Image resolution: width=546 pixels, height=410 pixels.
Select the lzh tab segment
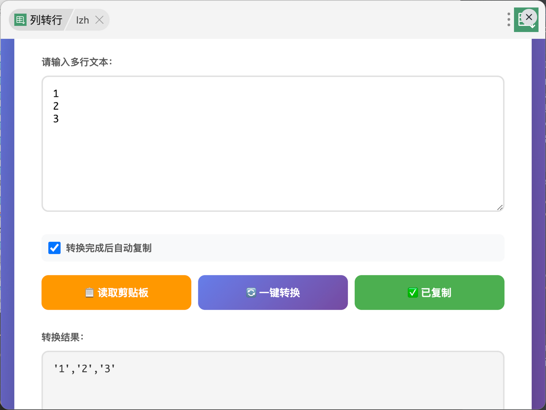click(x=82, y=20)
